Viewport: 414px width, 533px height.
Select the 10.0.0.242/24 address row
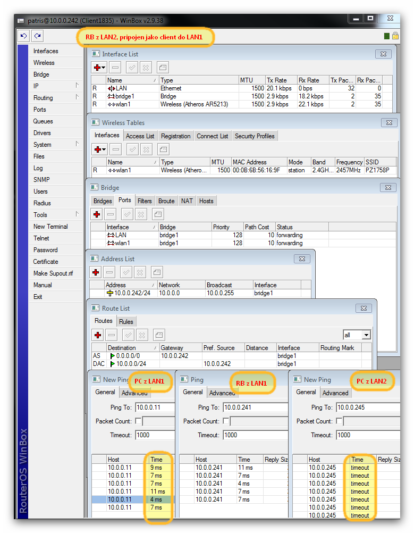[x=200, y=293]
